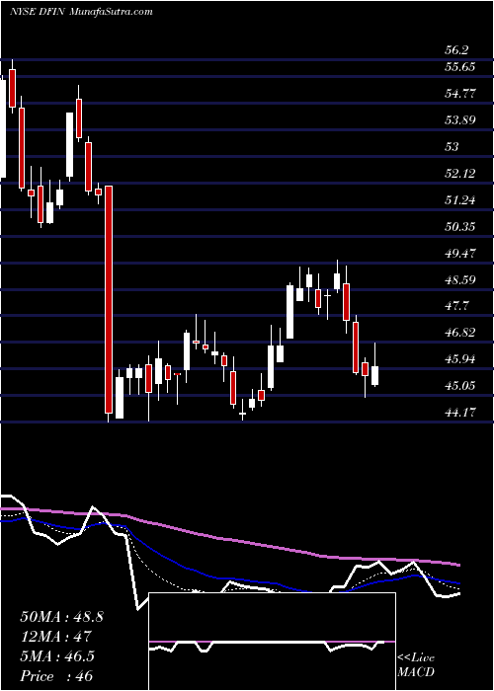The image size is (494, 691).
Task: Click the 50.35 price level label
Action: (x=459, y=227)
